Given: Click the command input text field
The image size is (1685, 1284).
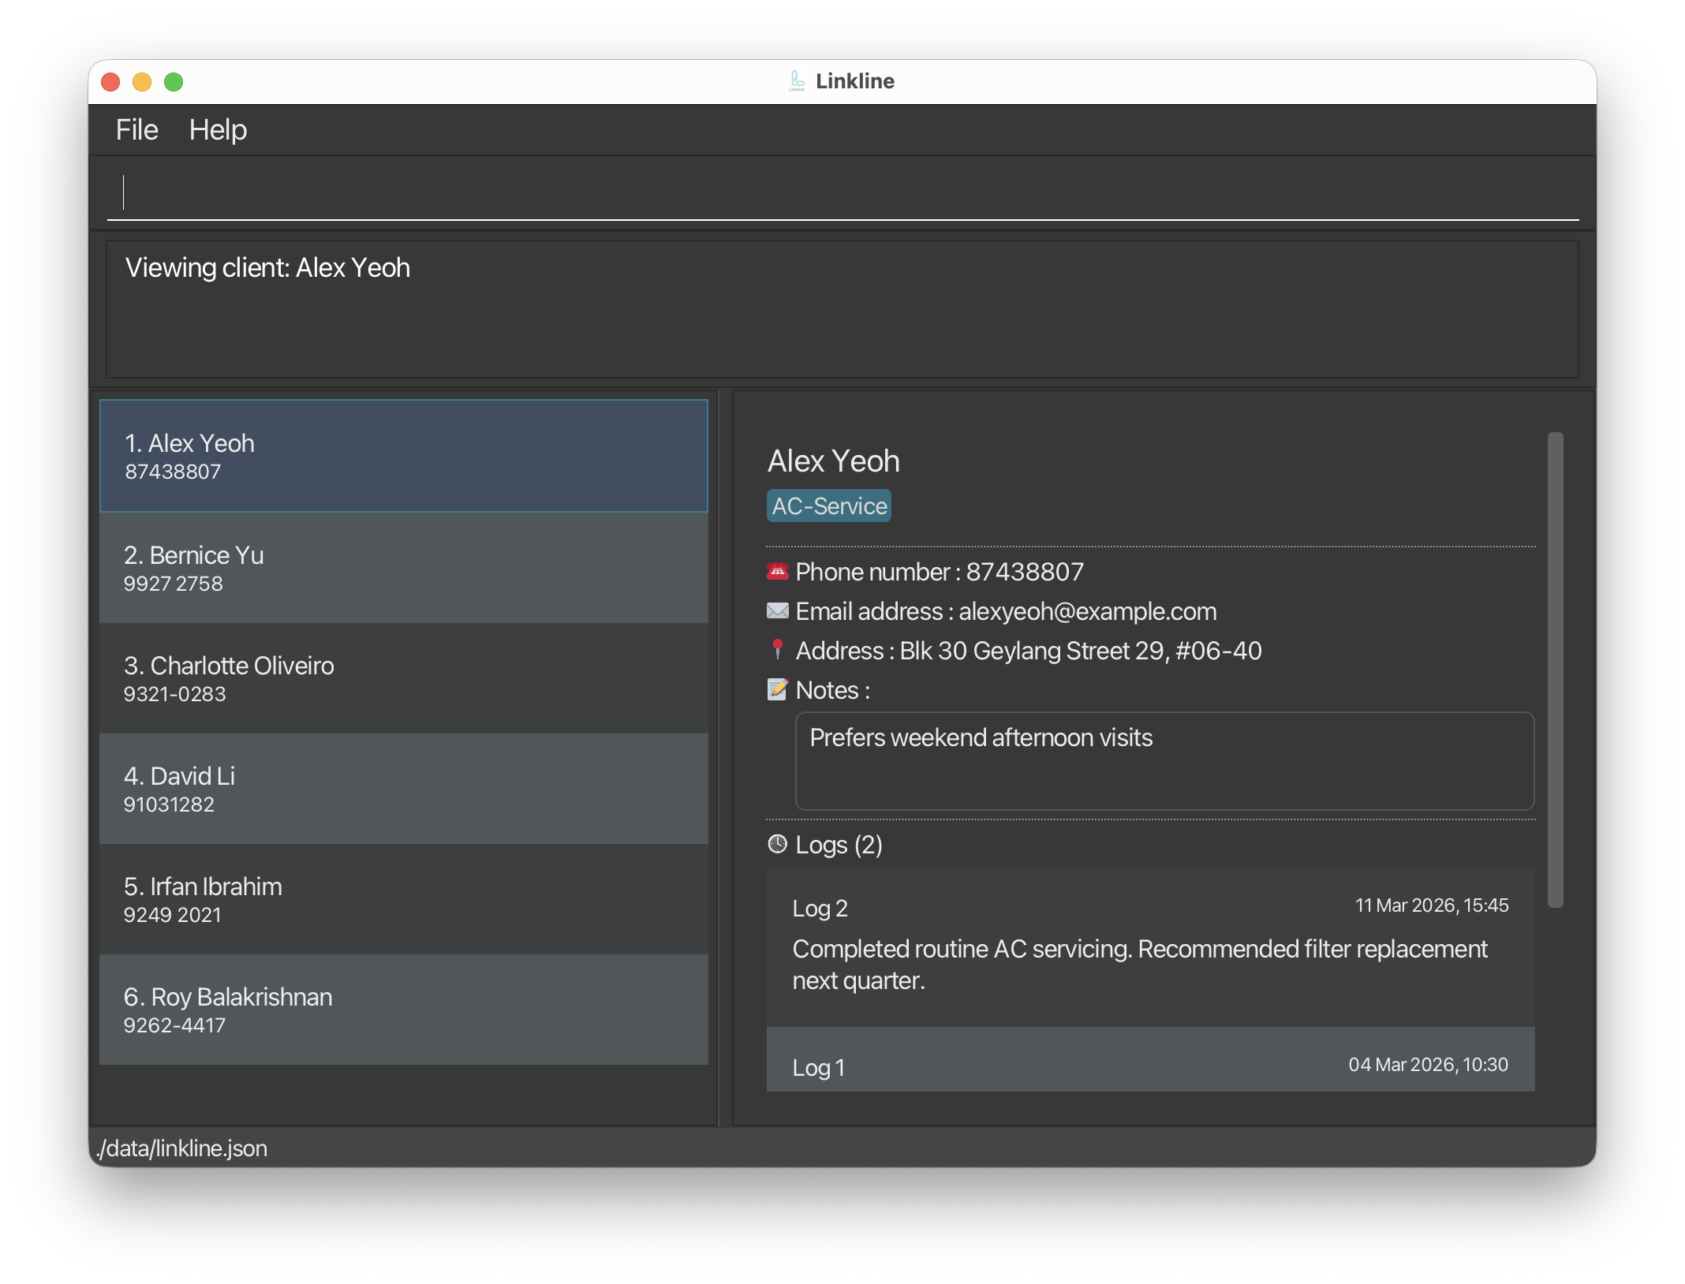Looking at the screenshot, I should click(x=842, y=193).
